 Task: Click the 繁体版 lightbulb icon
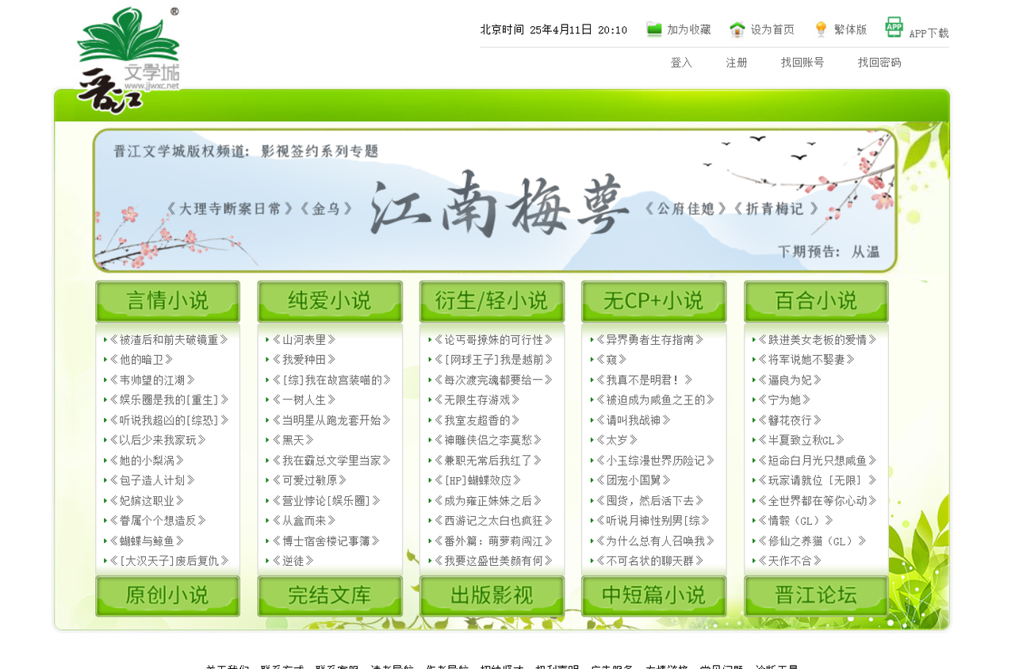click(x=822, y=29)
